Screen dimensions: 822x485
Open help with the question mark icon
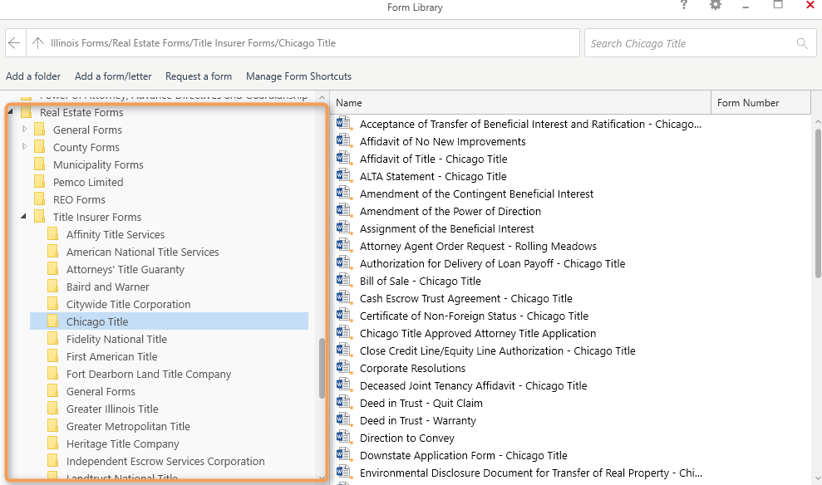point(683,5)
